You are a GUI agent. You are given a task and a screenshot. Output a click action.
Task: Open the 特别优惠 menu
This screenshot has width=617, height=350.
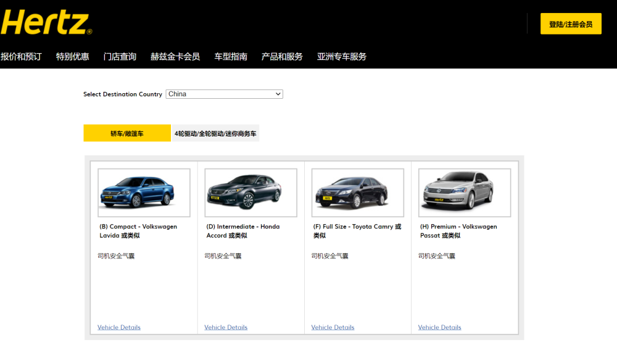(72, 57)
